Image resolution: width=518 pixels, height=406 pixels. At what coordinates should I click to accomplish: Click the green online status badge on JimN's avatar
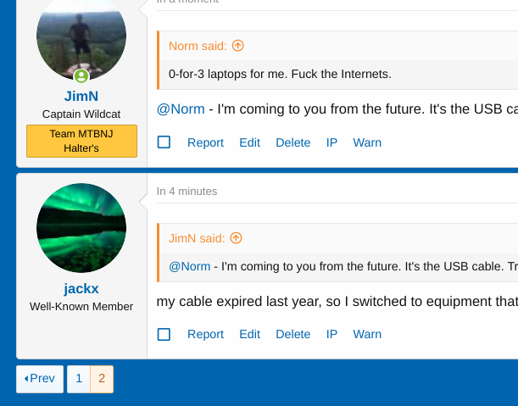pos(81,75)
